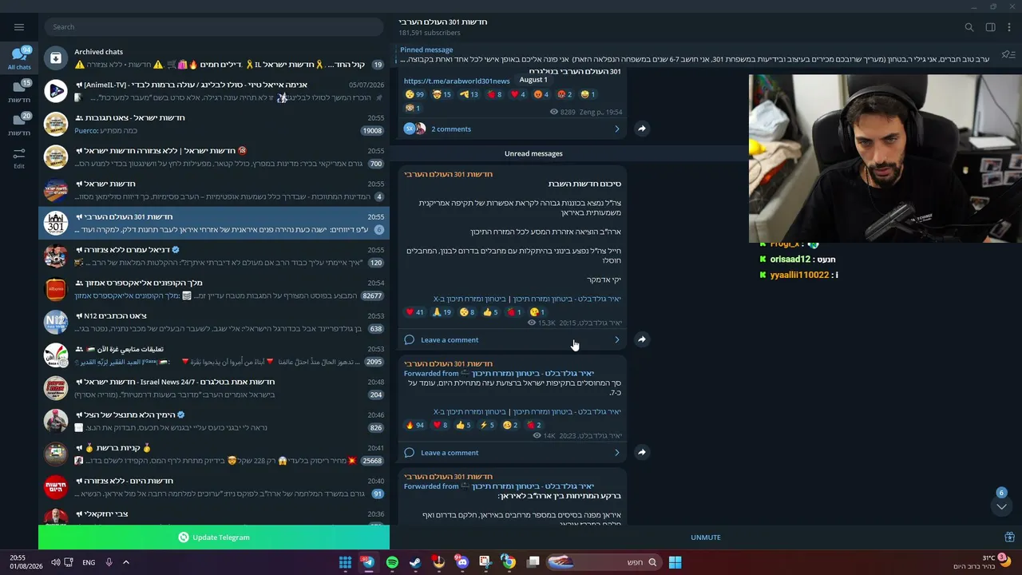Open Steam from the taskbar
The height and width of the screenshot is (575, 1022).
415,562
